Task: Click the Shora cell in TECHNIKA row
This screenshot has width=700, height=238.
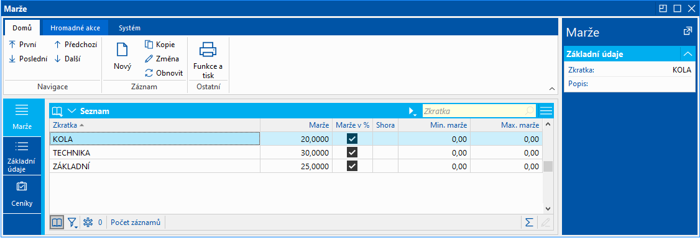Action: coord(385,152)
